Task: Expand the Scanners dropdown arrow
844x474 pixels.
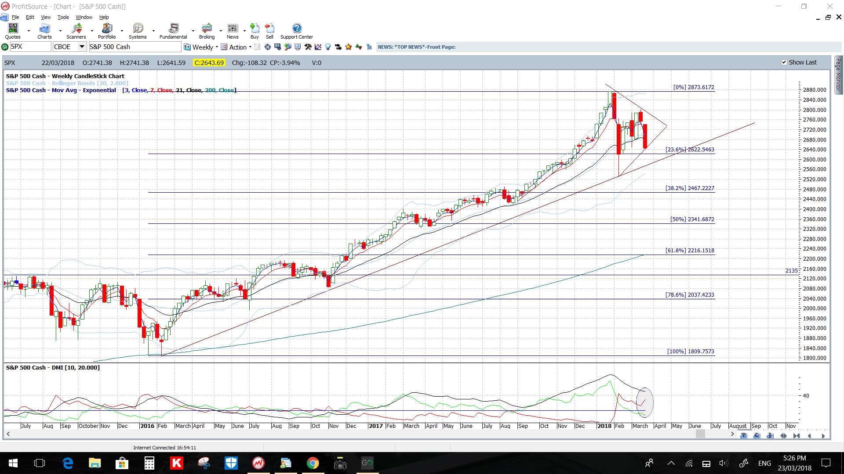Action: coord(92,31)
